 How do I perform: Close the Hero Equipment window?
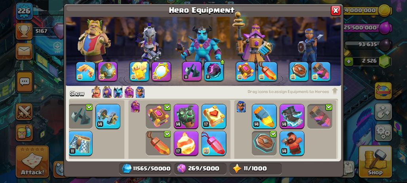336,10
